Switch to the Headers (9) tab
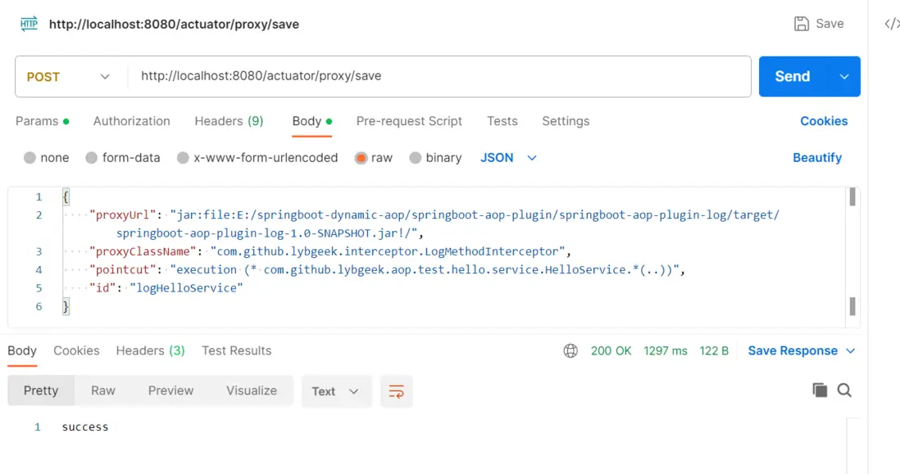 (229, 121)
